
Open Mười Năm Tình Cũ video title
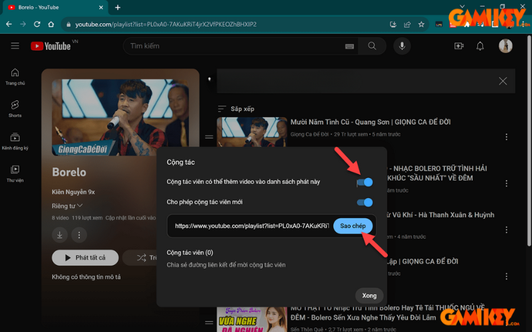(x=370, y=122)
